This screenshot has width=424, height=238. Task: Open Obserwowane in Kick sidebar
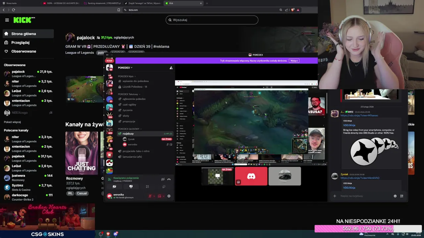tap(28, 51)
